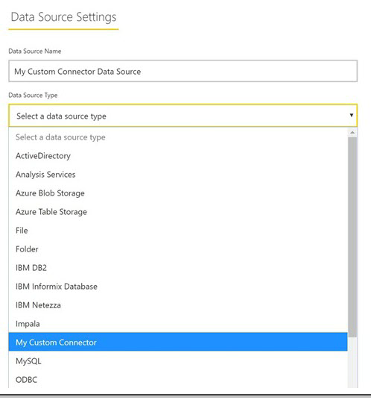Click the dropdown arrow for data source type

[351, 116]
